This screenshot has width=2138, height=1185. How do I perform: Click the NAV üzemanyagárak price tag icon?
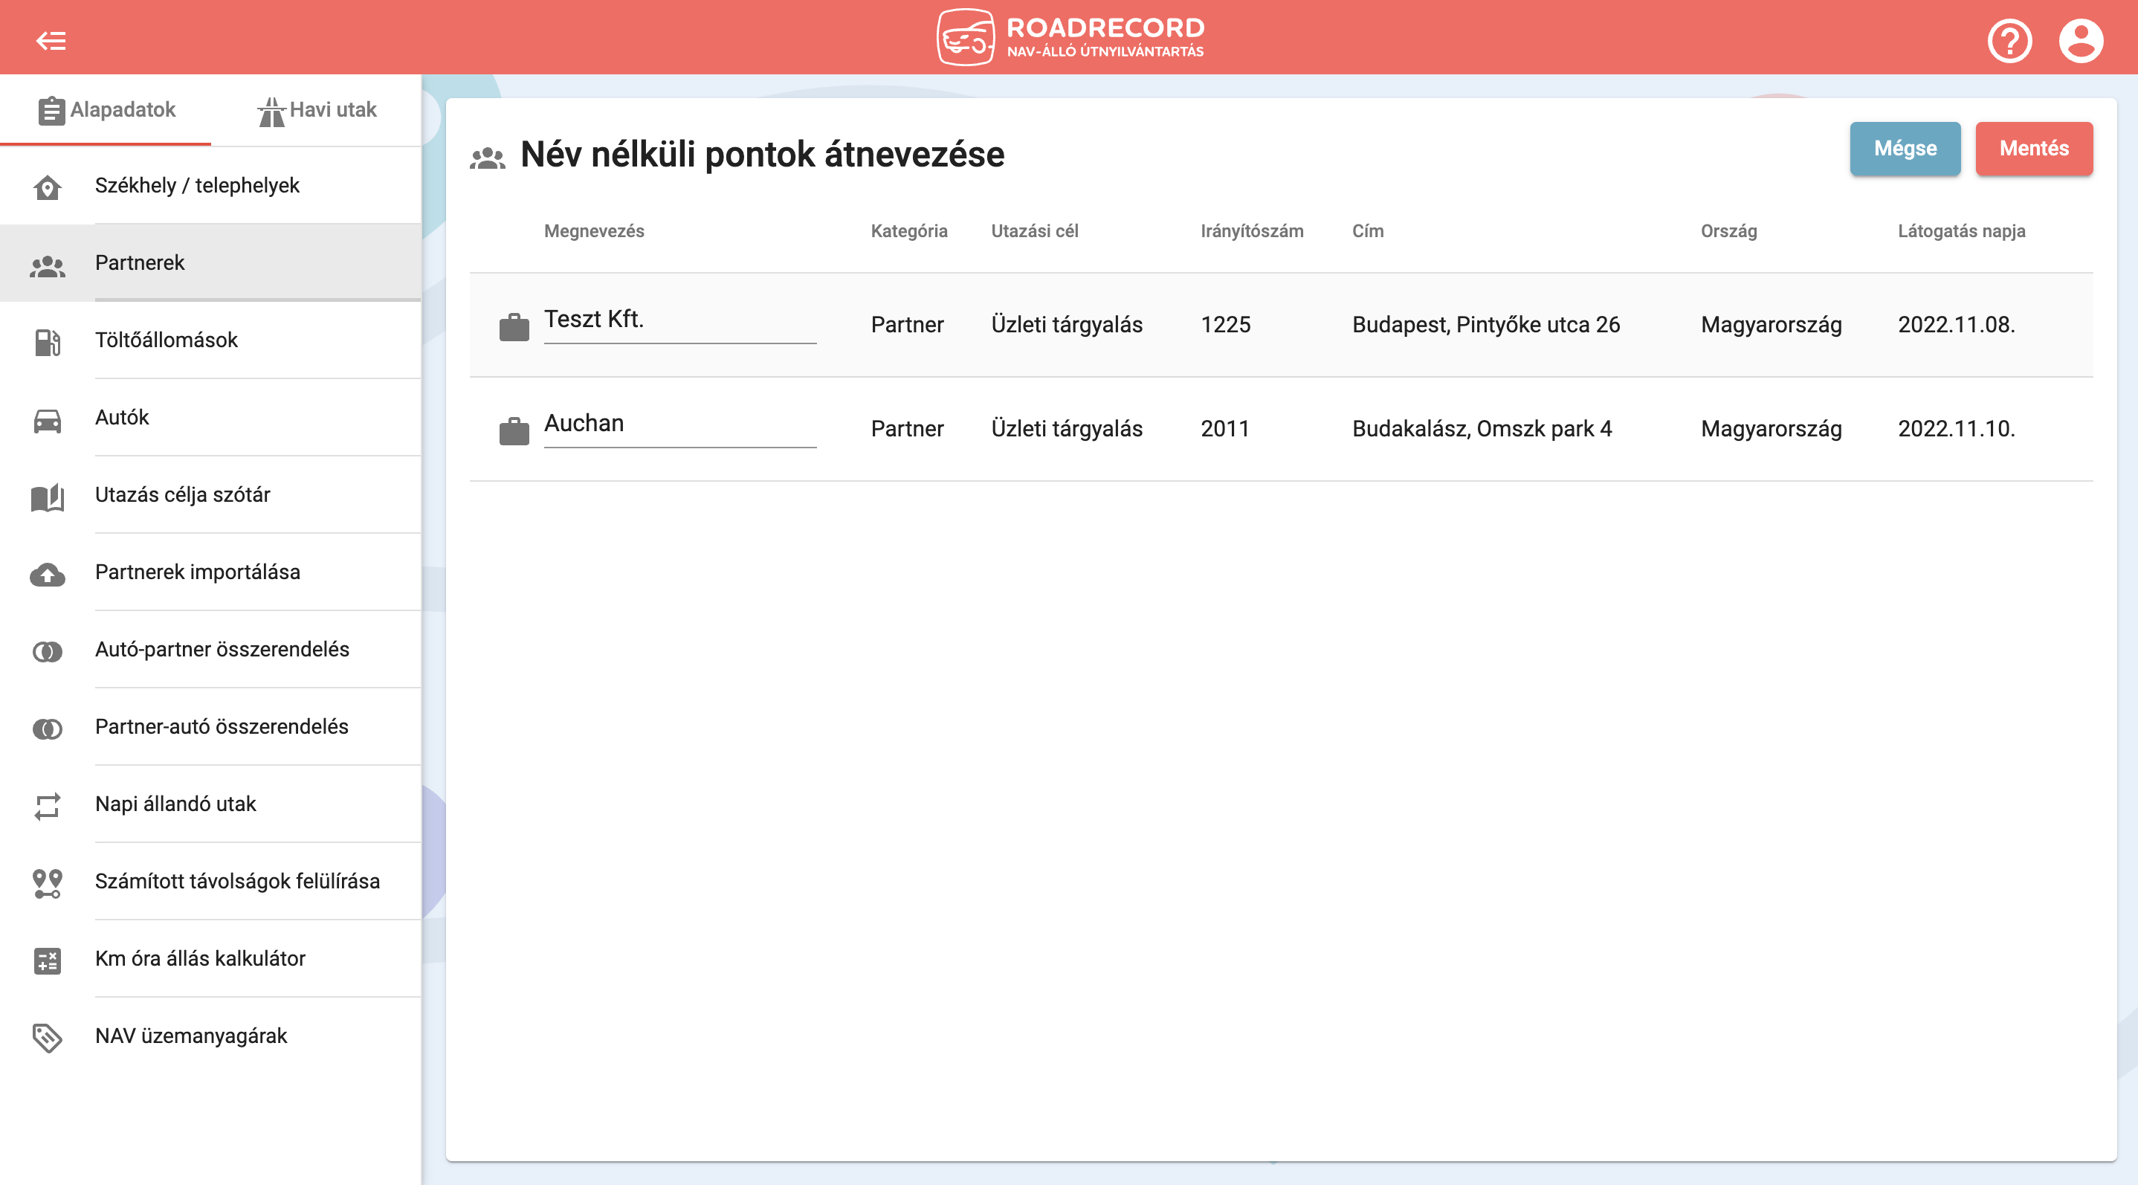pos(48,1037)
